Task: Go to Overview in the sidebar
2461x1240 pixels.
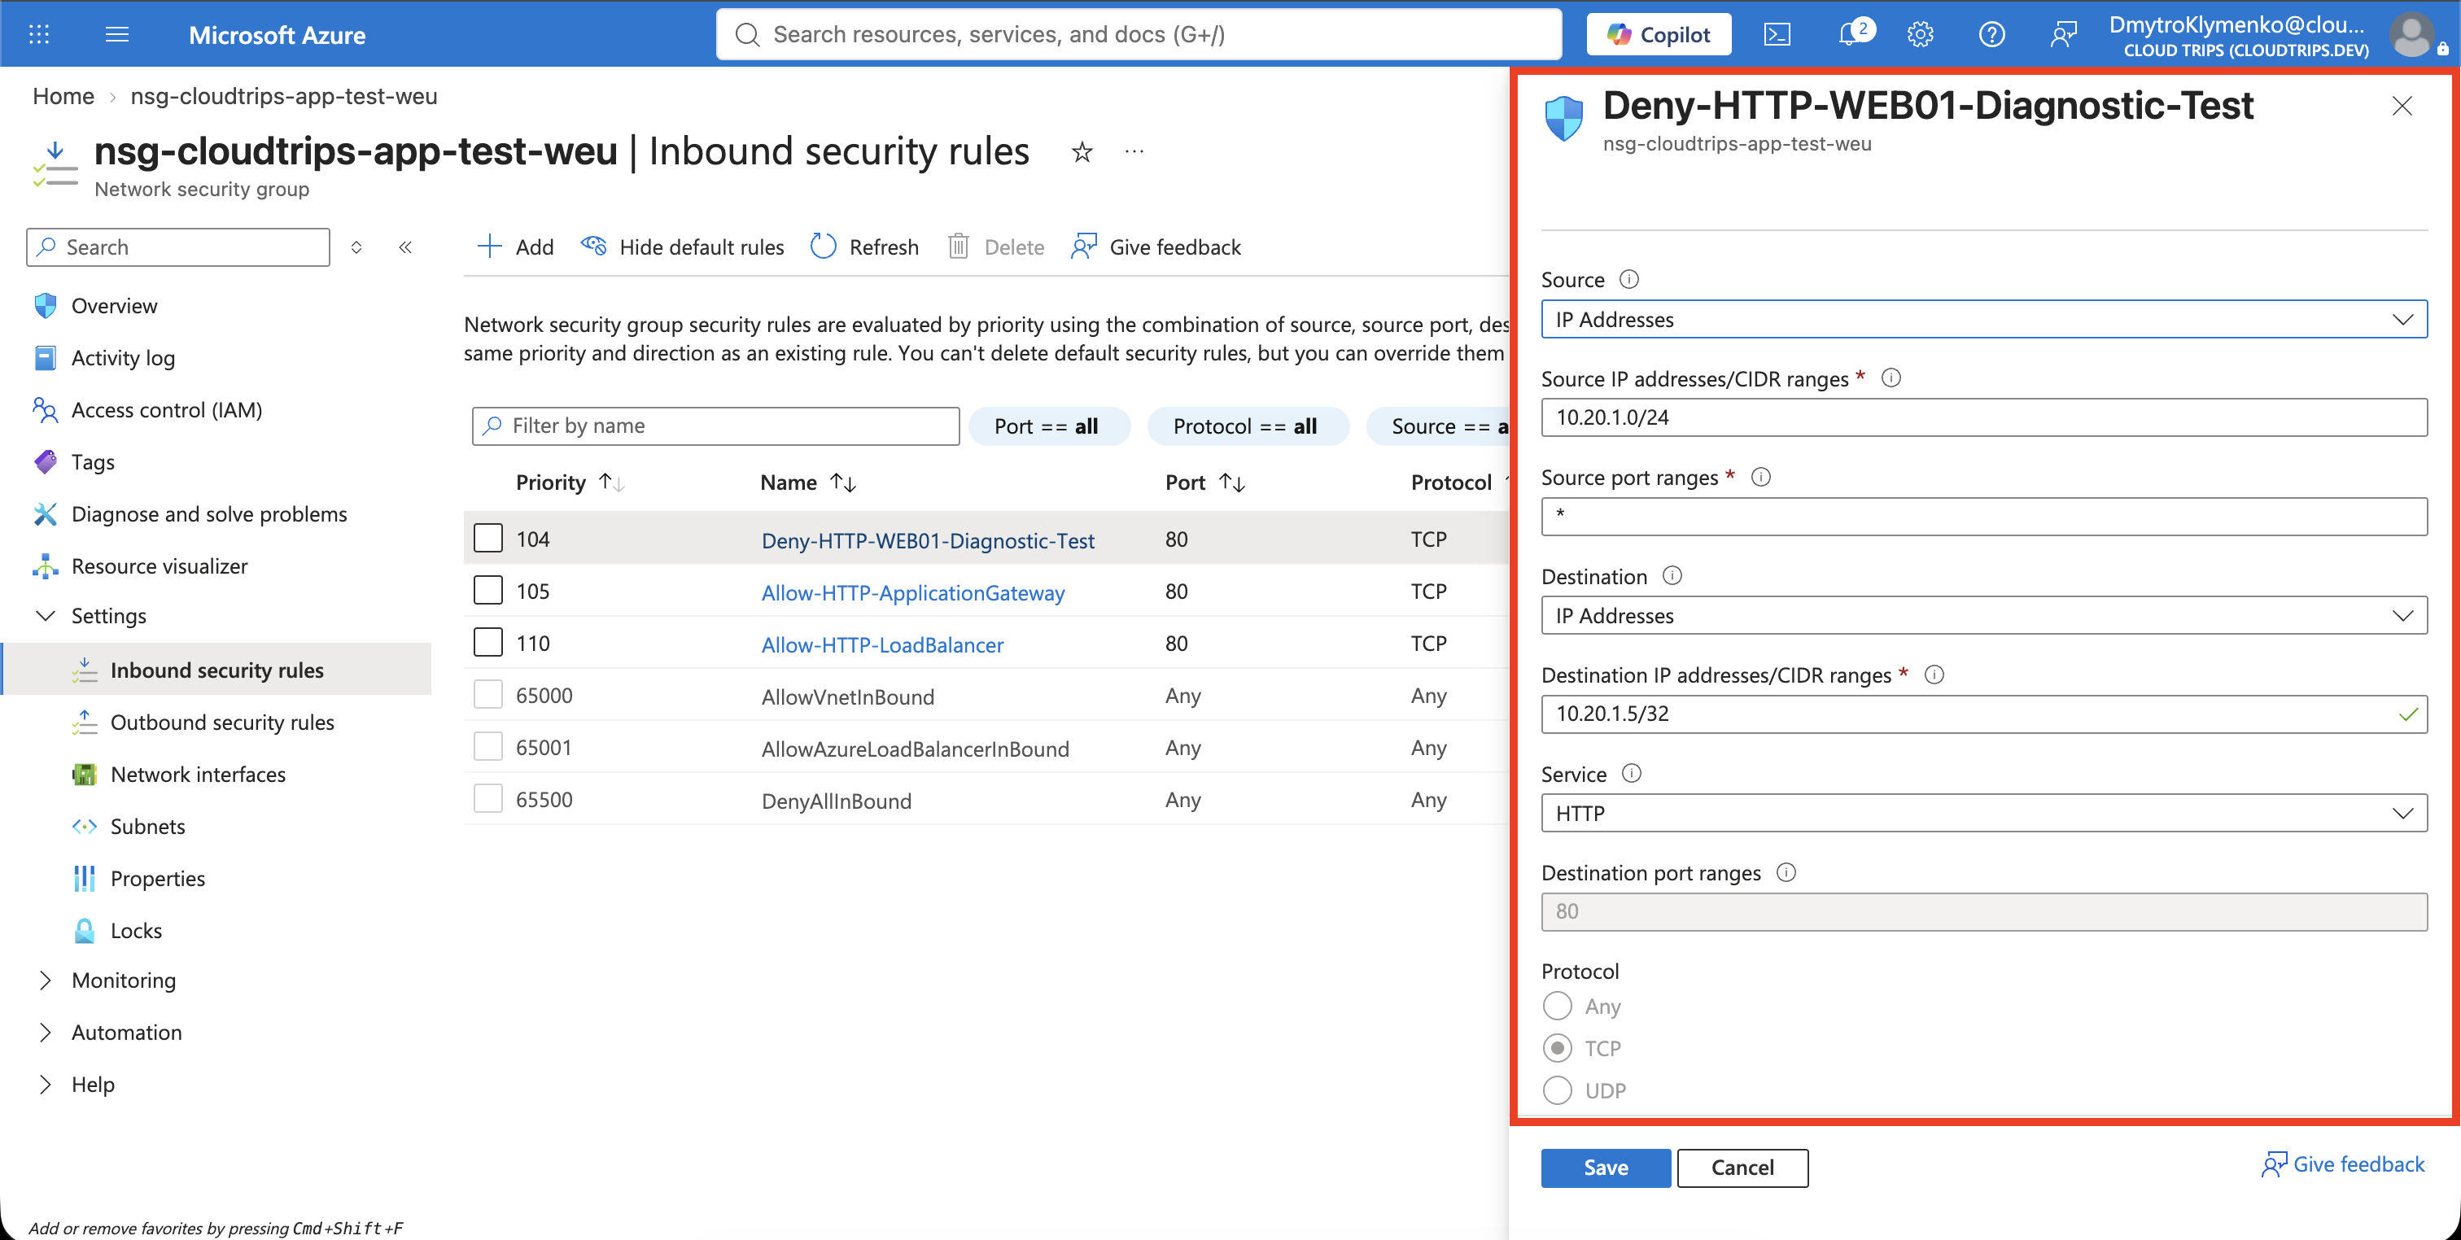Action: pyautogui.click(x=115, y=306)
